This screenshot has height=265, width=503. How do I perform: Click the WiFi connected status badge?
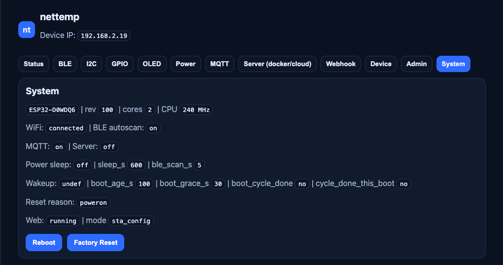tap(66, 128)
